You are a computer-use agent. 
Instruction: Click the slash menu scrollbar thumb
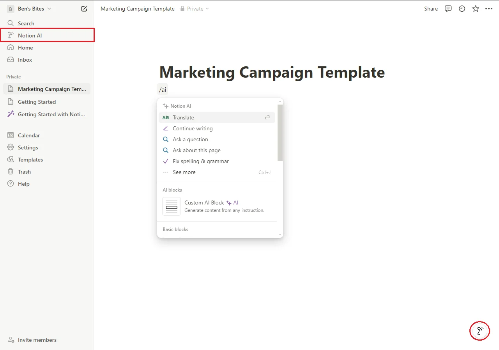point(280,133)
